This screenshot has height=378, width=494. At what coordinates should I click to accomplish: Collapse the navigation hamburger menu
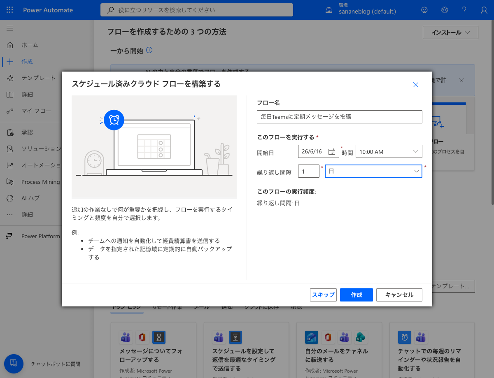(10, 28)
